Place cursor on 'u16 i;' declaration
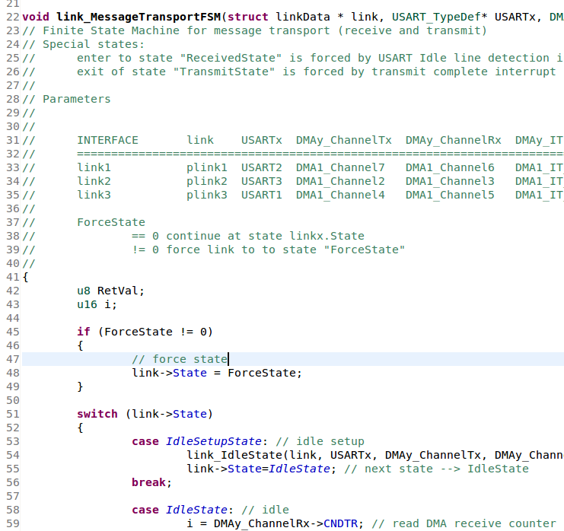 pyautogui.click(x=97, y=304)
